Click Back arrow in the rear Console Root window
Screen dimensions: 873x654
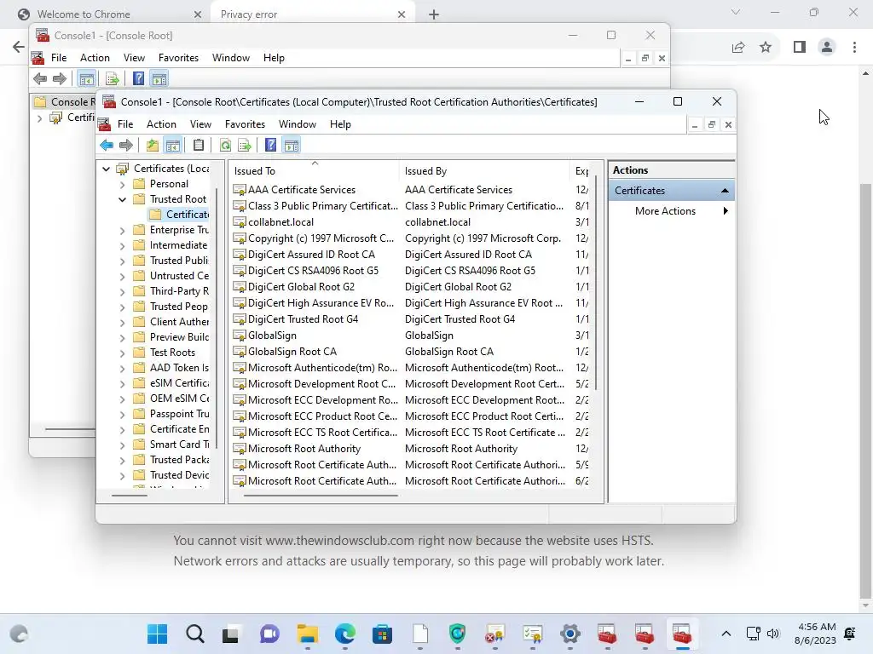[40, 79]
